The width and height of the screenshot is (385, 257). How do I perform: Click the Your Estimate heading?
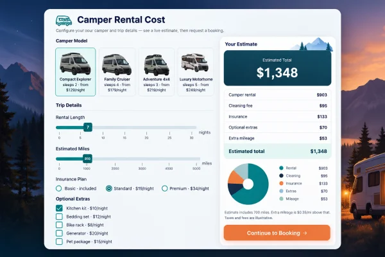241,44
